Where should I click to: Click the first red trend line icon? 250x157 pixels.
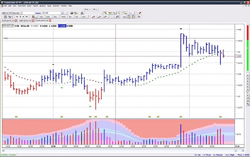[x=94, y=17]
